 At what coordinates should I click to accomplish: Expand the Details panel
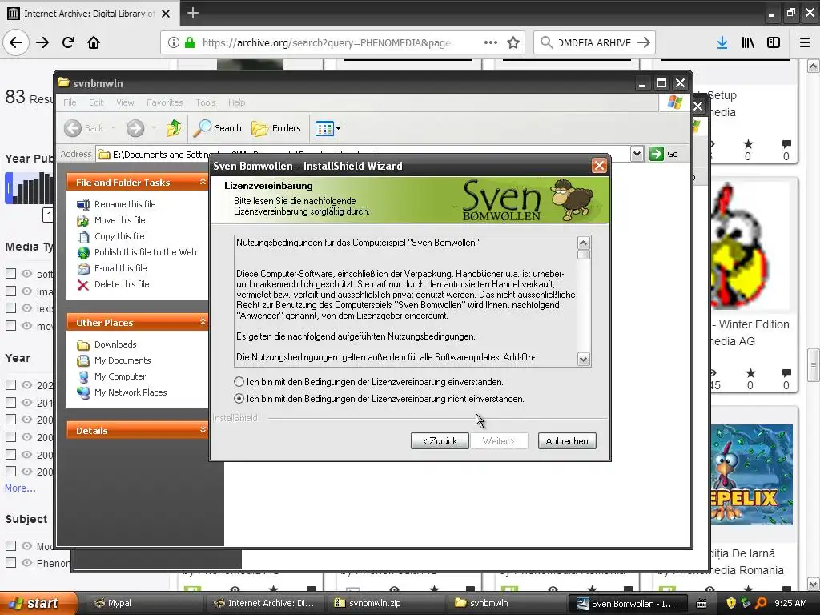coord(203,430)
